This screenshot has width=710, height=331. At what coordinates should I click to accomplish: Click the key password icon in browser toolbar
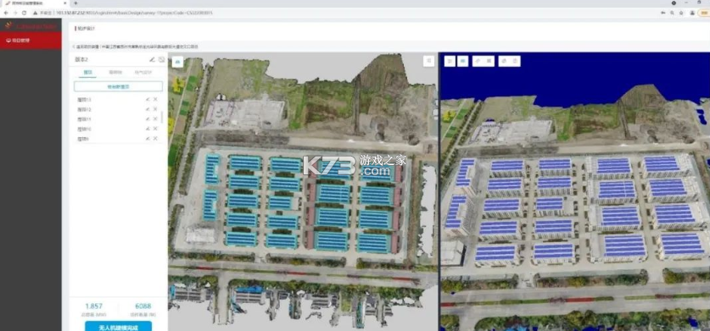pos(663,13)
